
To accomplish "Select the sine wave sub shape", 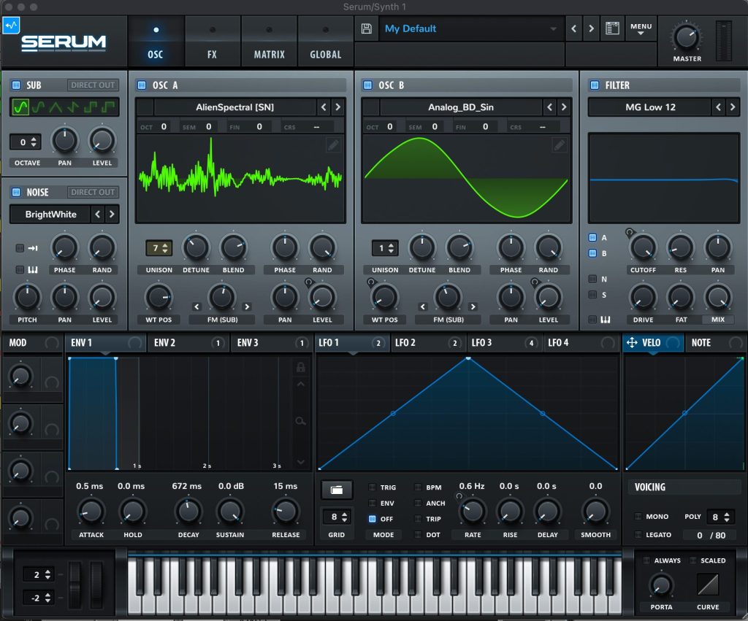I will point(20,107).
